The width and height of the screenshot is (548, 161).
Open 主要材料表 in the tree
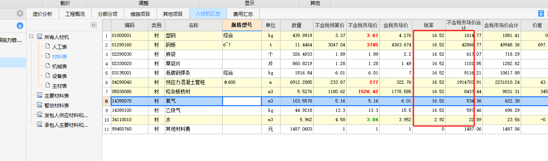[x=57, y=96]
